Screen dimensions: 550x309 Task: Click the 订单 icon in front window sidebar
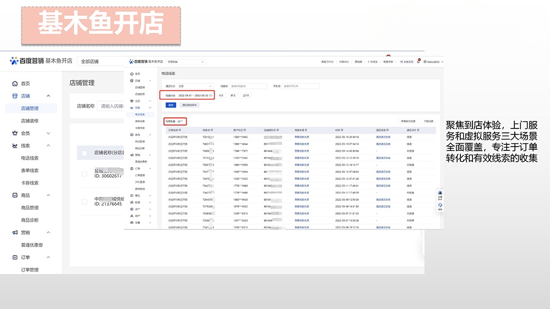point(132,168)
